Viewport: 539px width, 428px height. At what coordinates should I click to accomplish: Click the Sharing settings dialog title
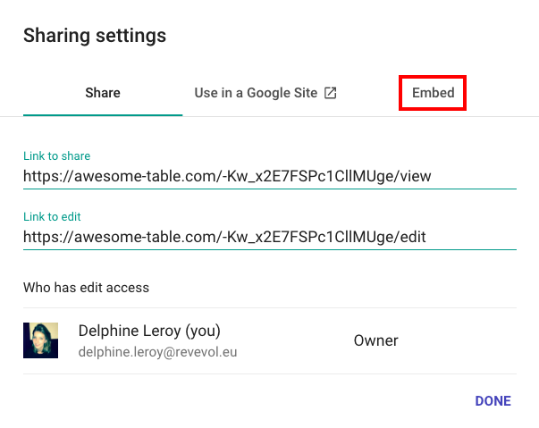coord(95,36)
